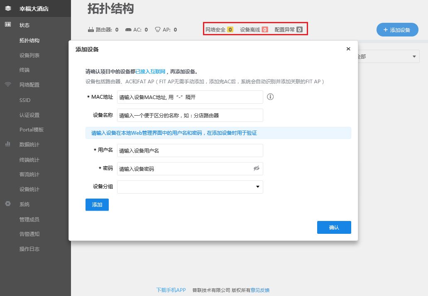Click the + 添加设备 button

click(x=397, y=30)
